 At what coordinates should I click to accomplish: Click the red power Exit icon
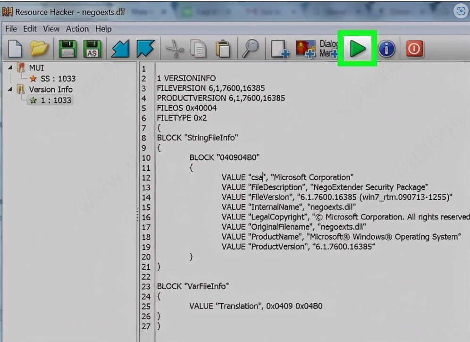(414, 49)
